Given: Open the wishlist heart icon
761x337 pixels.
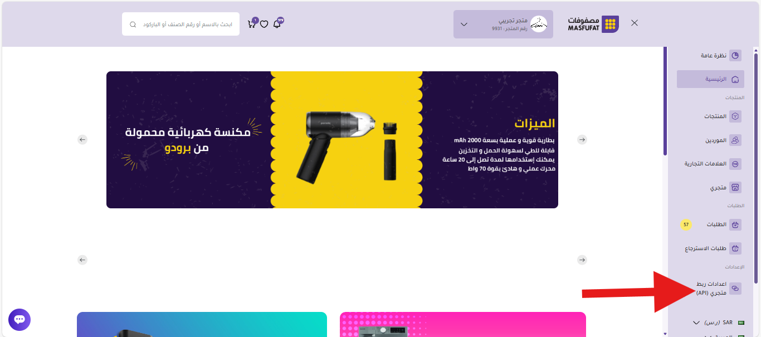Looking at the screenshot, I should click(x=264, y=25).
